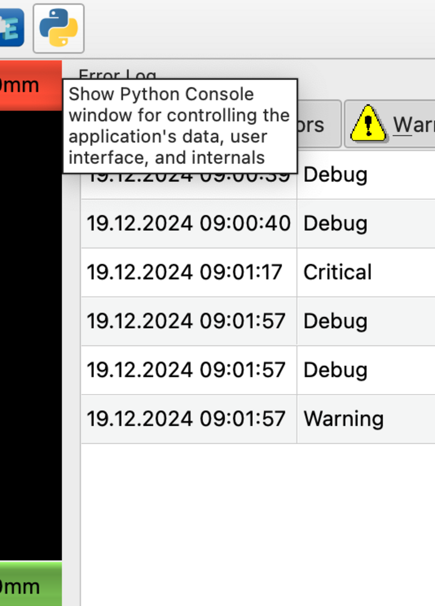Open the Python Console toolbar icon

(59, 28)
